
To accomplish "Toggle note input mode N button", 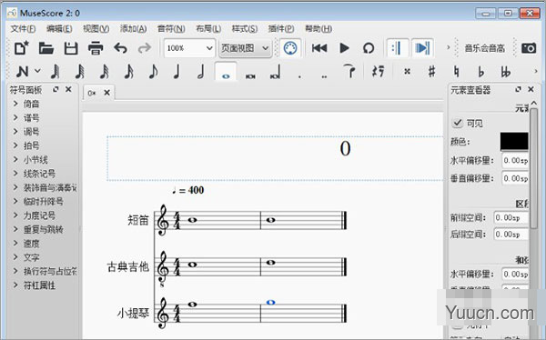I will pyautogui.click(x=22, y=72).
